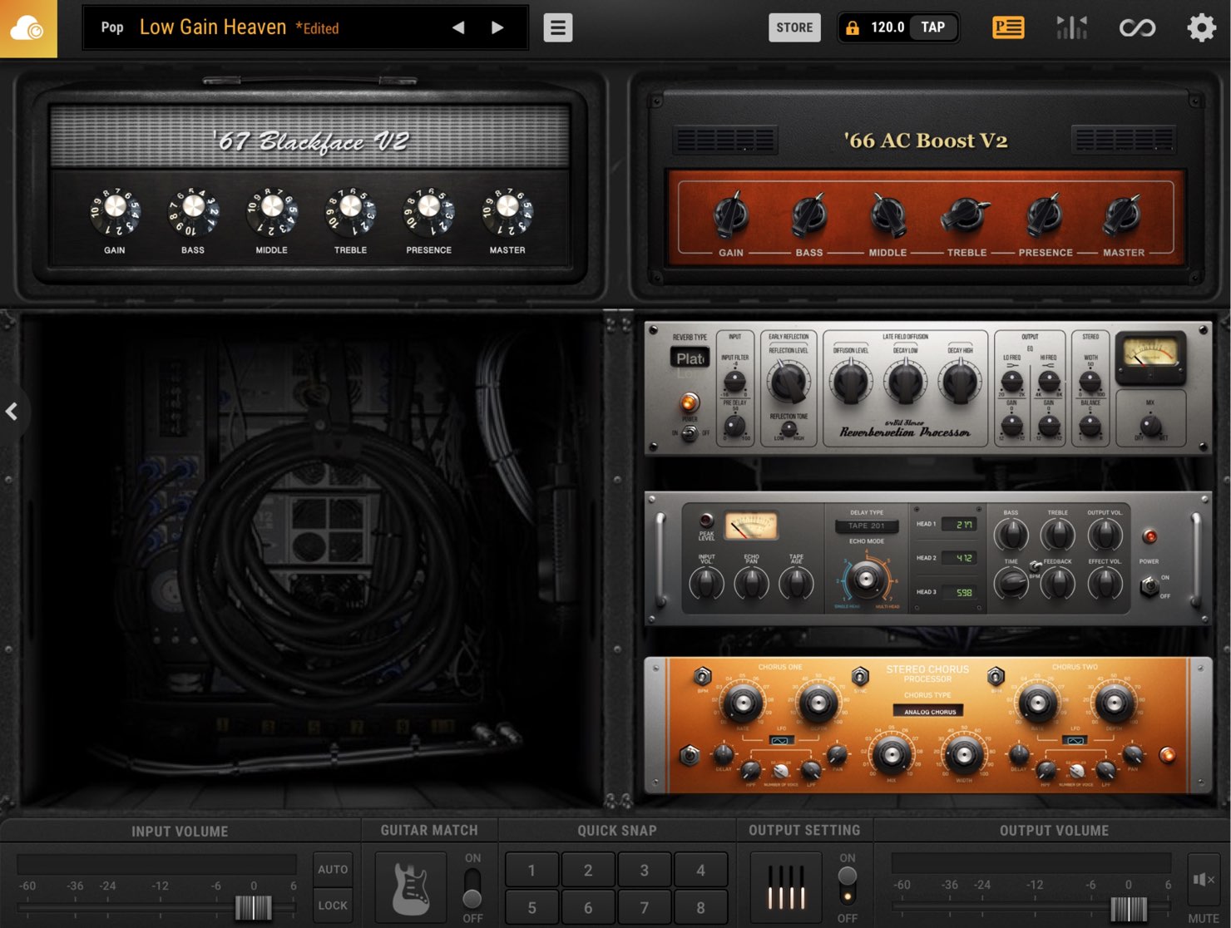The width and height of the screenshot is (1231, 928).
Task: Click the reverb Decay Low knob
Action: pyautogui.click(x=906, y=381)
